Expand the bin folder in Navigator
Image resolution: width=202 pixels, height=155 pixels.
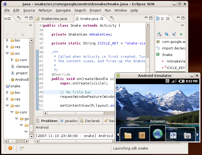point(7,40)
